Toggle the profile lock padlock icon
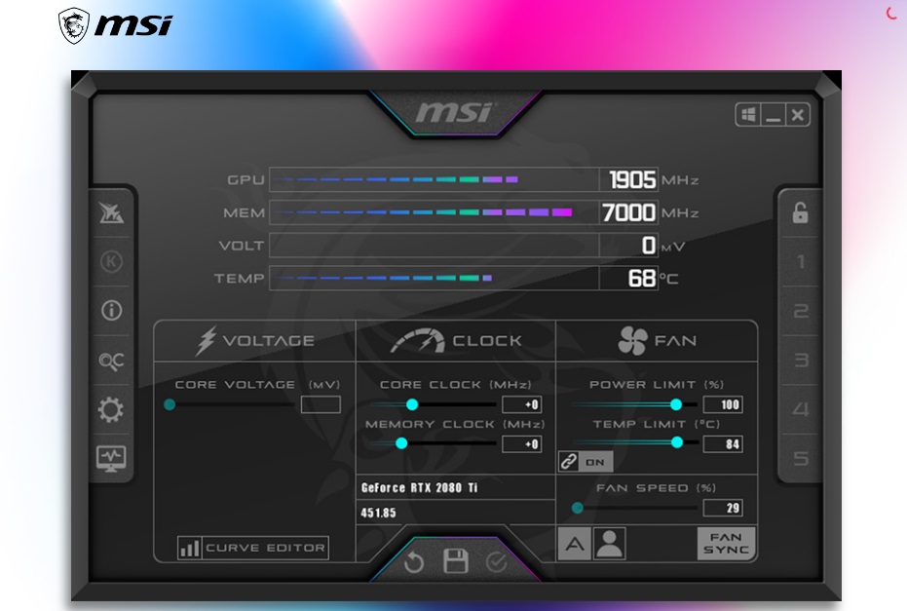The width and height of the screenshot is (907, 611). (800, 213)
